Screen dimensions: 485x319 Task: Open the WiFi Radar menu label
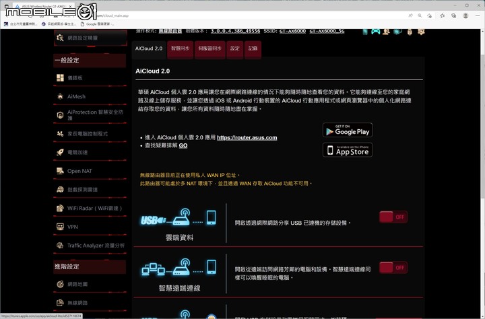pyautogui.click(x=95, y=208)
